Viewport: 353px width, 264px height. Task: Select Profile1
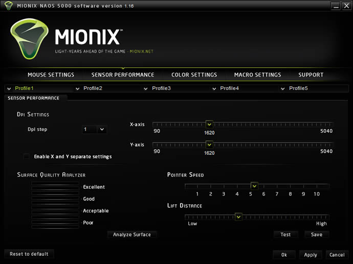pyautogui.click(x=24, y=88)
